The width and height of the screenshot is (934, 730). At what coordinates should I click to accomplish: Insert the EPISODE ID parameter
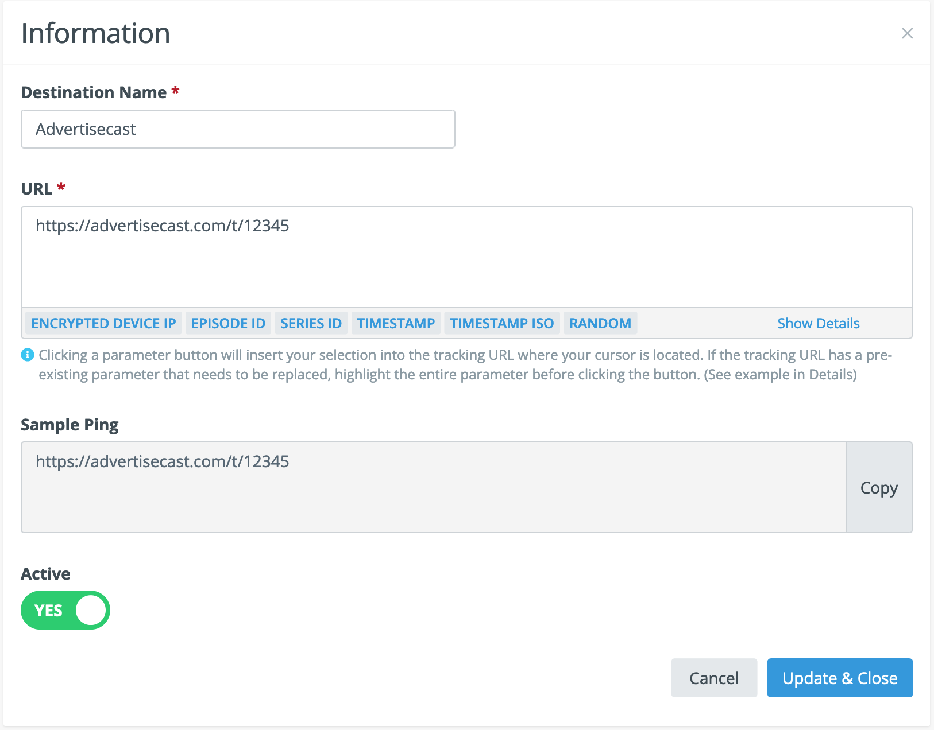point(228,323)
